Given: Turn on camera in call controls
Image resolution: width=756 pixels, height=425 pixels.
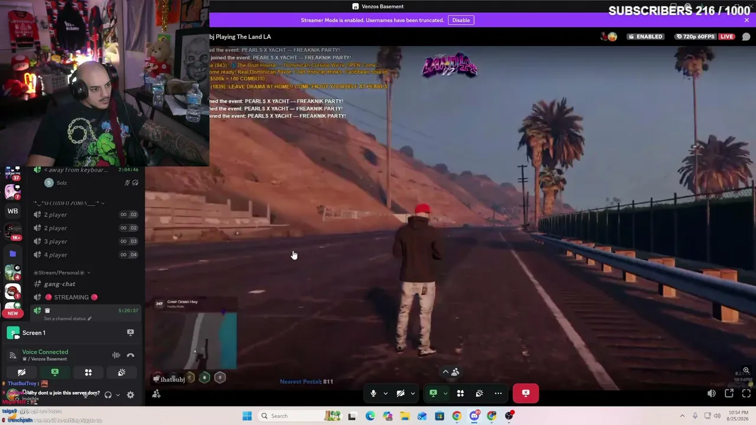Looking at the screenshot, I should (400, 393).
